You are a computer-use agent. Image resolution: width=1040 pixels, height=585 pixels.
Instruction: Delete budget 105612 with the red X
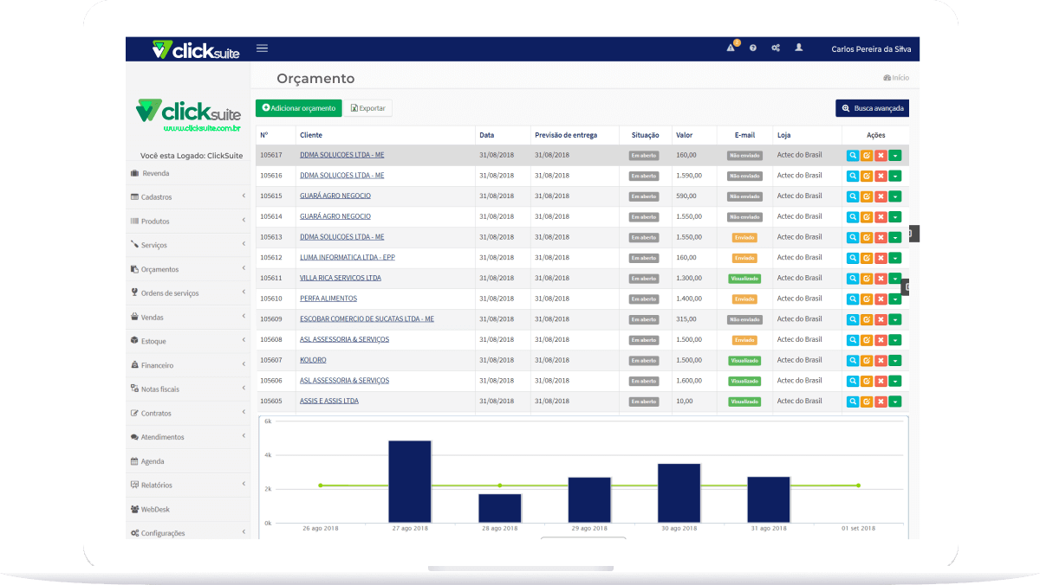pyautogui.click(x=881, y=258)
